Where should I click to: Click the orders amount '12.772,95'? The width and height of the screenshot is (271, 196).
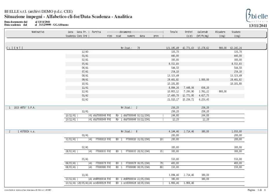click(x=188, y=96)
